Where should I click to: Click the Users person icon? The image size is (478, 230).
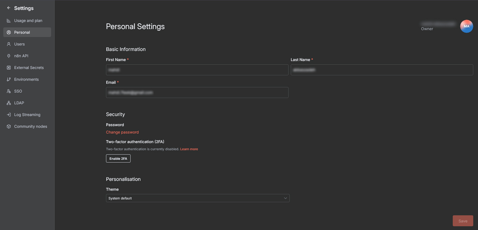[x=9, y=44]
